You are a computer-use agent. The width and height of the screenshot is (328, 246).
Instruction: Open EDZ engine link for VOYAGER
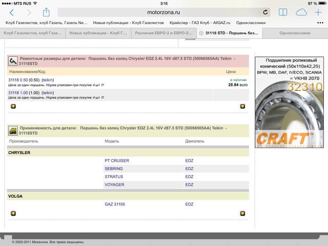pos(189,184)
